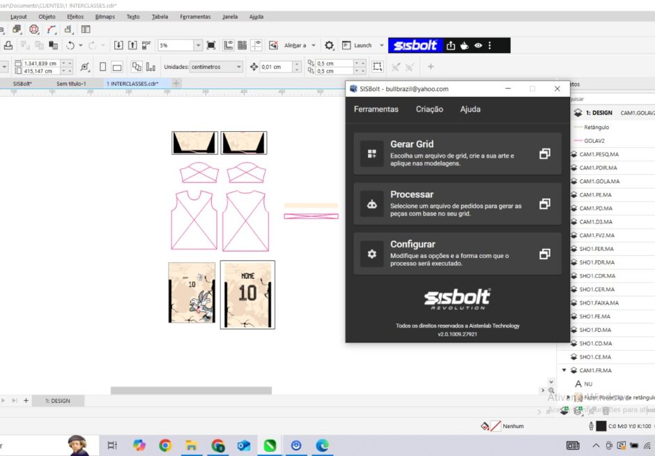Viewport: 655px width, 456px height.
Task: Open the Launch dropdown arrow
Action: (381, 45)
